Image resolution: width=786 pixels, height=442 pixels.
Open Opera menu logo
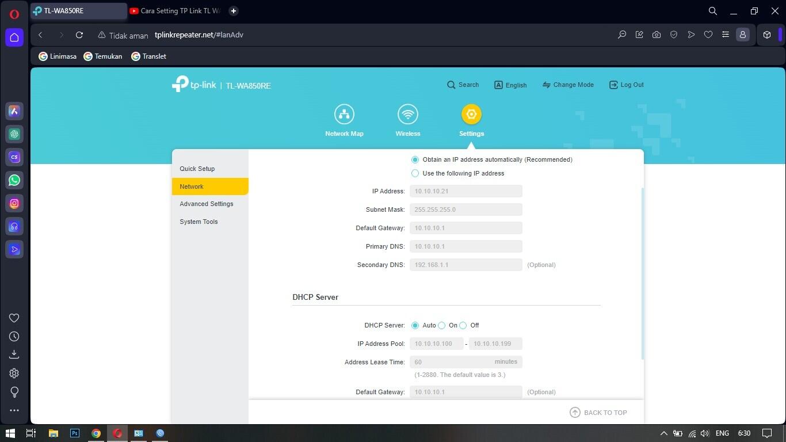pyautogui.click(x=14, y=14)
